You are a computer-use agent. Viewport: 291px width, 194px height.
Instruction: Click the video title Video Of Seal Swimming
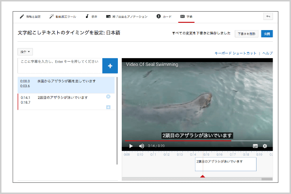point(152,65)
